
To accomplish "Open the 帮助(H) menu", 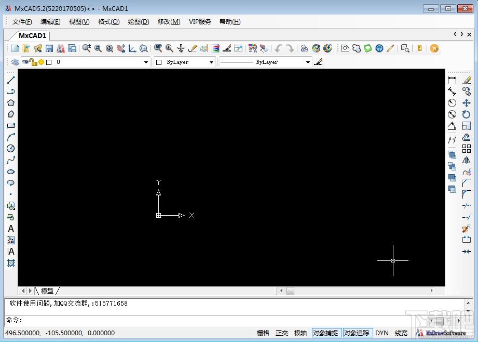I will [230, 22].
